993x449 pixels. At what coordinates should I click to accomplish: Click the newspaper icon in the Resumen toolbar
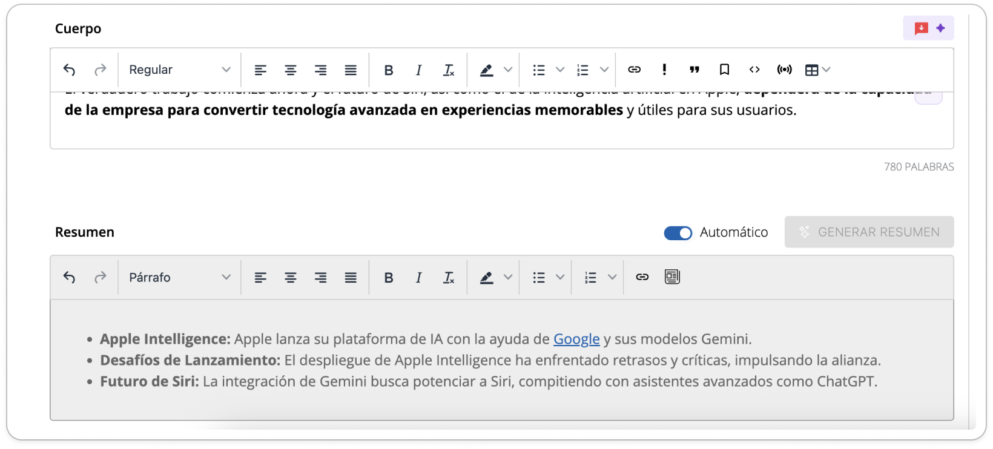(x=672, y=277)
